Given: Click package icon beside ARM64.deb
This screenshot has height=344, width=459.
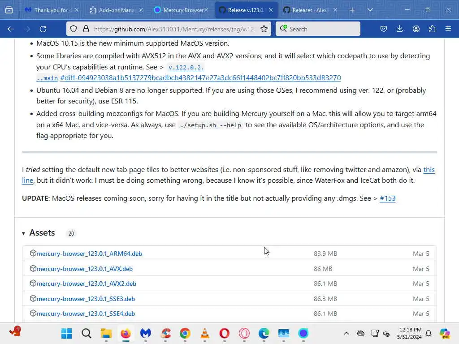Looking at the screenshot, I should [x=33, y=254].
